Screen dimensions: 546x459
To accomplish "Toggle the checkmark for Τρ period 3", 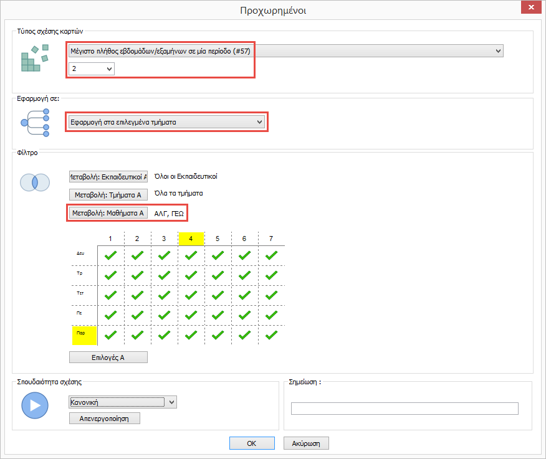I will (x=165, y=275).
